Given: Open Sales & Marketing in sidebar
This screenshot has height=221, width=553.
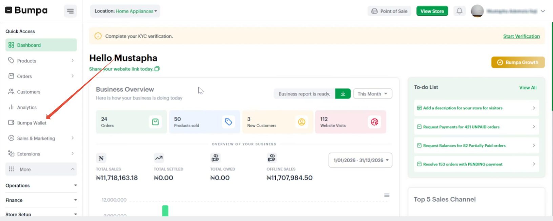Looking at the screenshot, I should [x=41, y=138].
